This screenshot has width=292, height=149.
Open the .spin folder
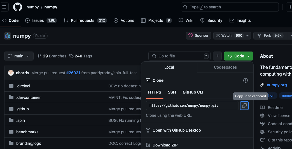[x=20, y=120]
